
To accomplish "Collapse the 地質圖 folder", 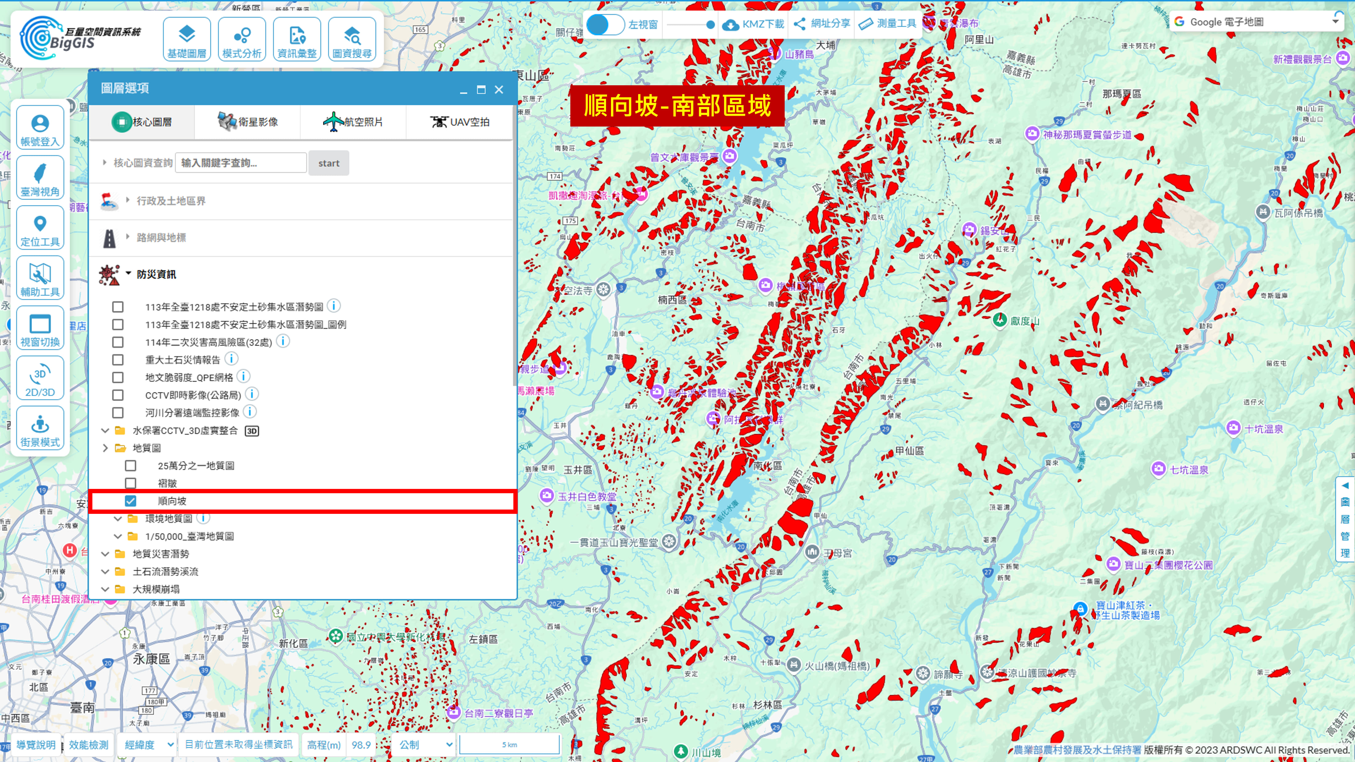I will click(105, 448).
